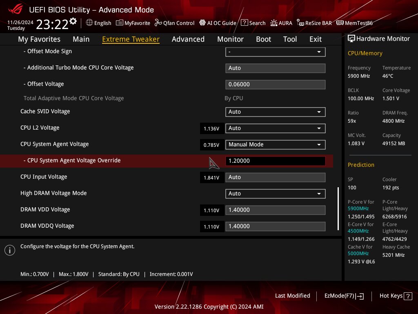Viewport: 418px width, 314px height.
Task: Click English language selector
Action: [x=102, y=23]
